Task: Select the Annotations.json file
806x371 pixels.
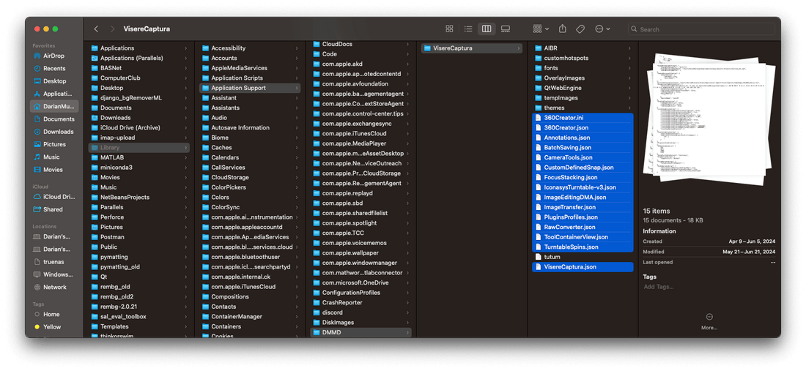Action: click(x=583, y=138)
